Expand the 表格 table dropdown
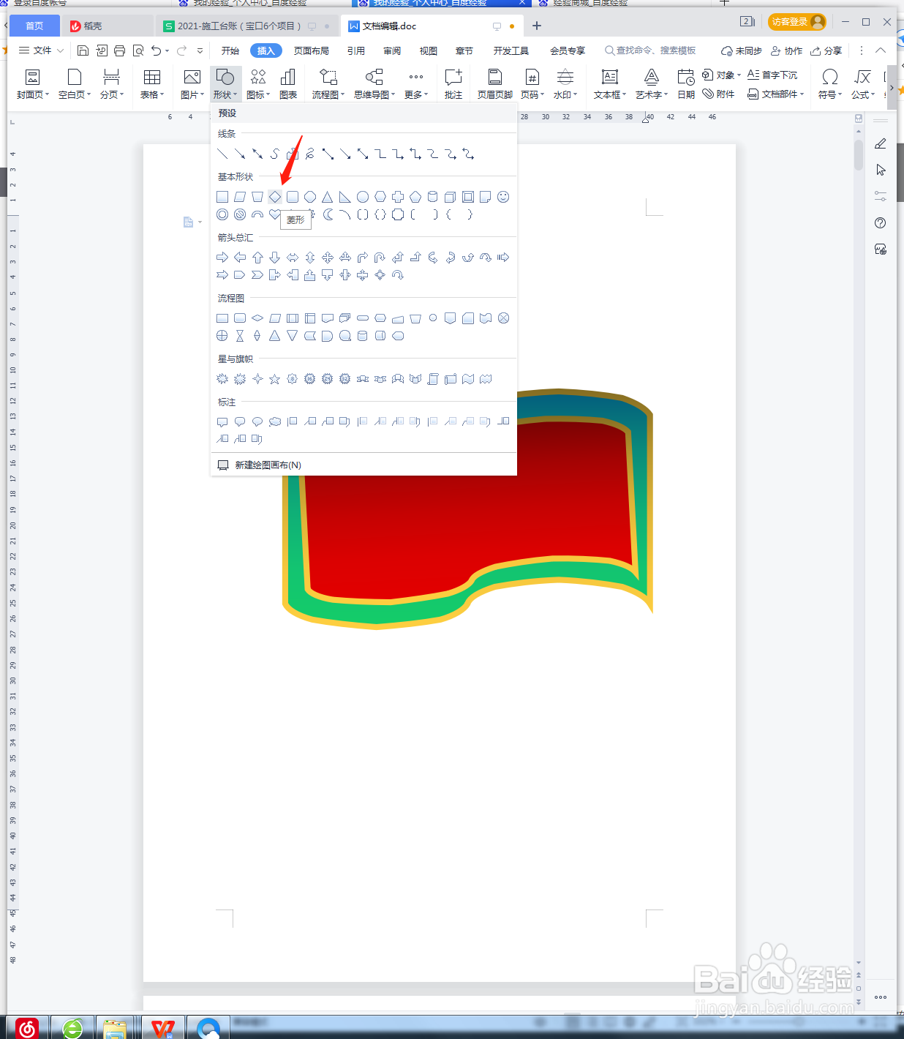The width and height of the screenshot is (904, 1039). (x=152, y=84)
